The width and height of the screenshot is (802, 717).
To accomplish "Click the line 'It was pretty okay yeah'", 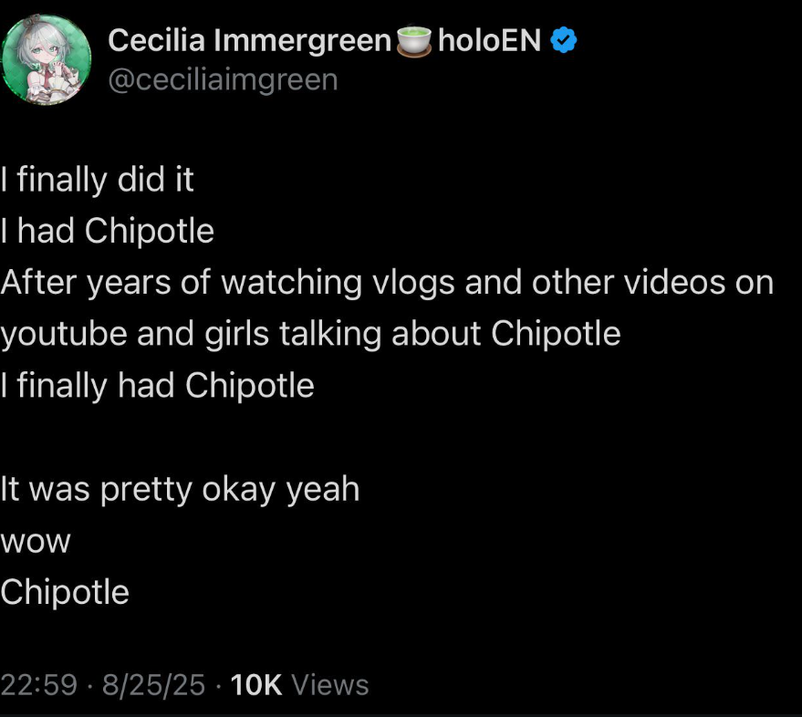I will 180,489.
